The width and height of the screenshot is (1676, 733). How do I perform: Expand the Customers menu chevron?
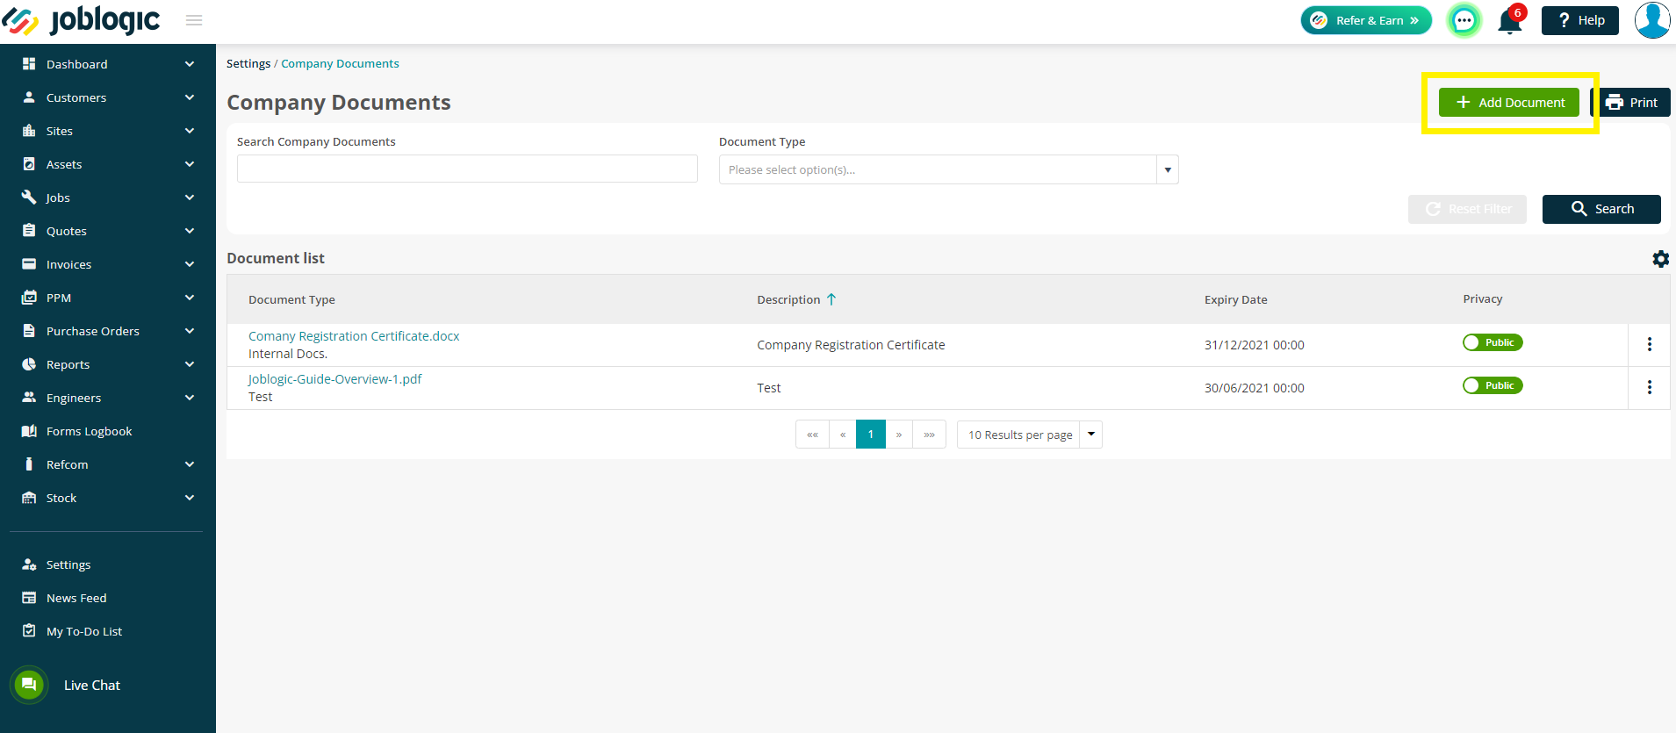(190, 97)
